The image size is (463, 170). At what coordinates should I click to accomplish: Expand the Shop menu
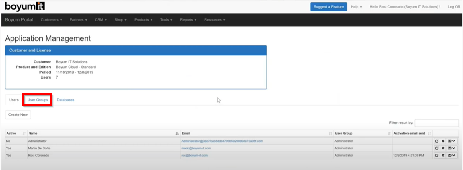click(x=120, y=20)
